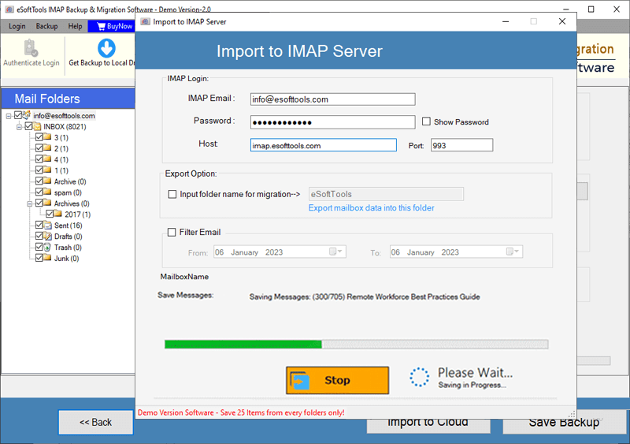Click the arrow icon on the Stop button
Screen dimensions: 630x444
pyautogui.click(x=300, y=380)
